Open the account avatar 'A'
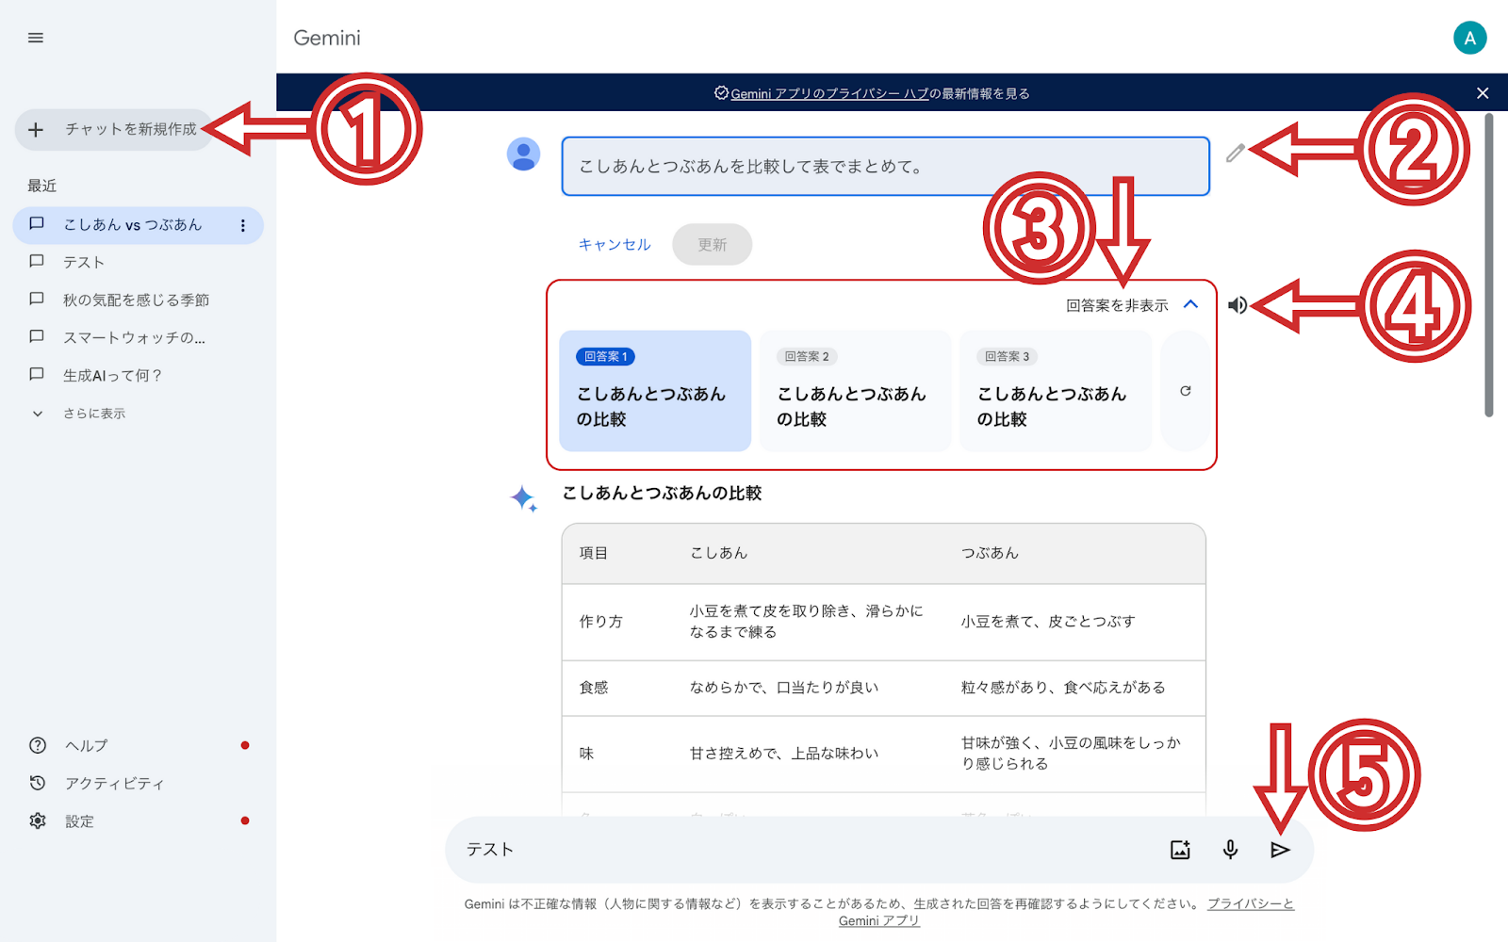 pyautogui.click(x=1469, y=38)
